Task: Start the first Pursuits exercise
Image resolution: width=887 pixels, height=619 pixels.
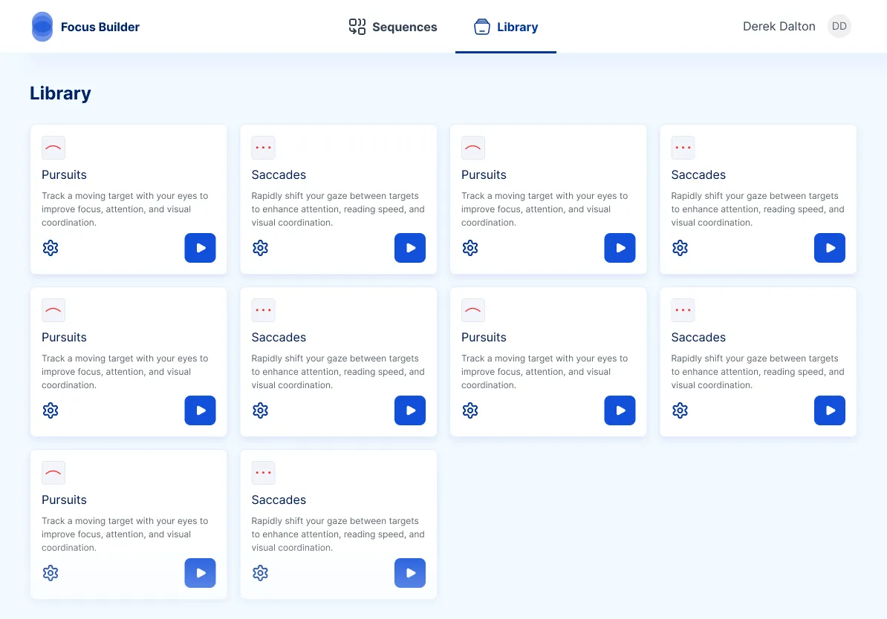Action: coord(200,247)
